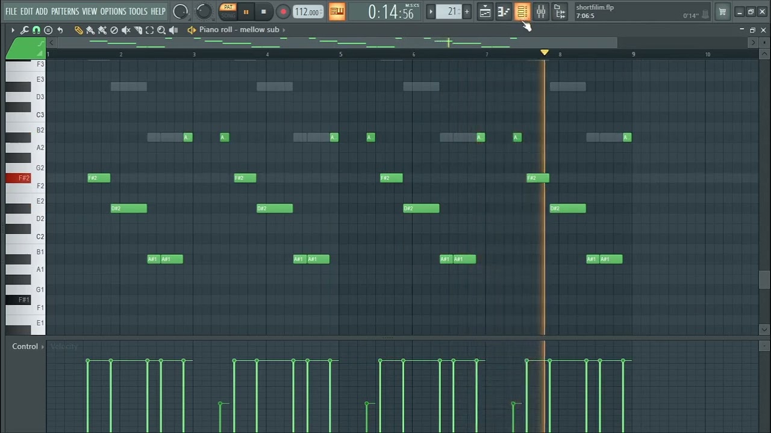771x433 pixels.
Task: Toggle typing keyboard to piano
Action: click(337, 11)
